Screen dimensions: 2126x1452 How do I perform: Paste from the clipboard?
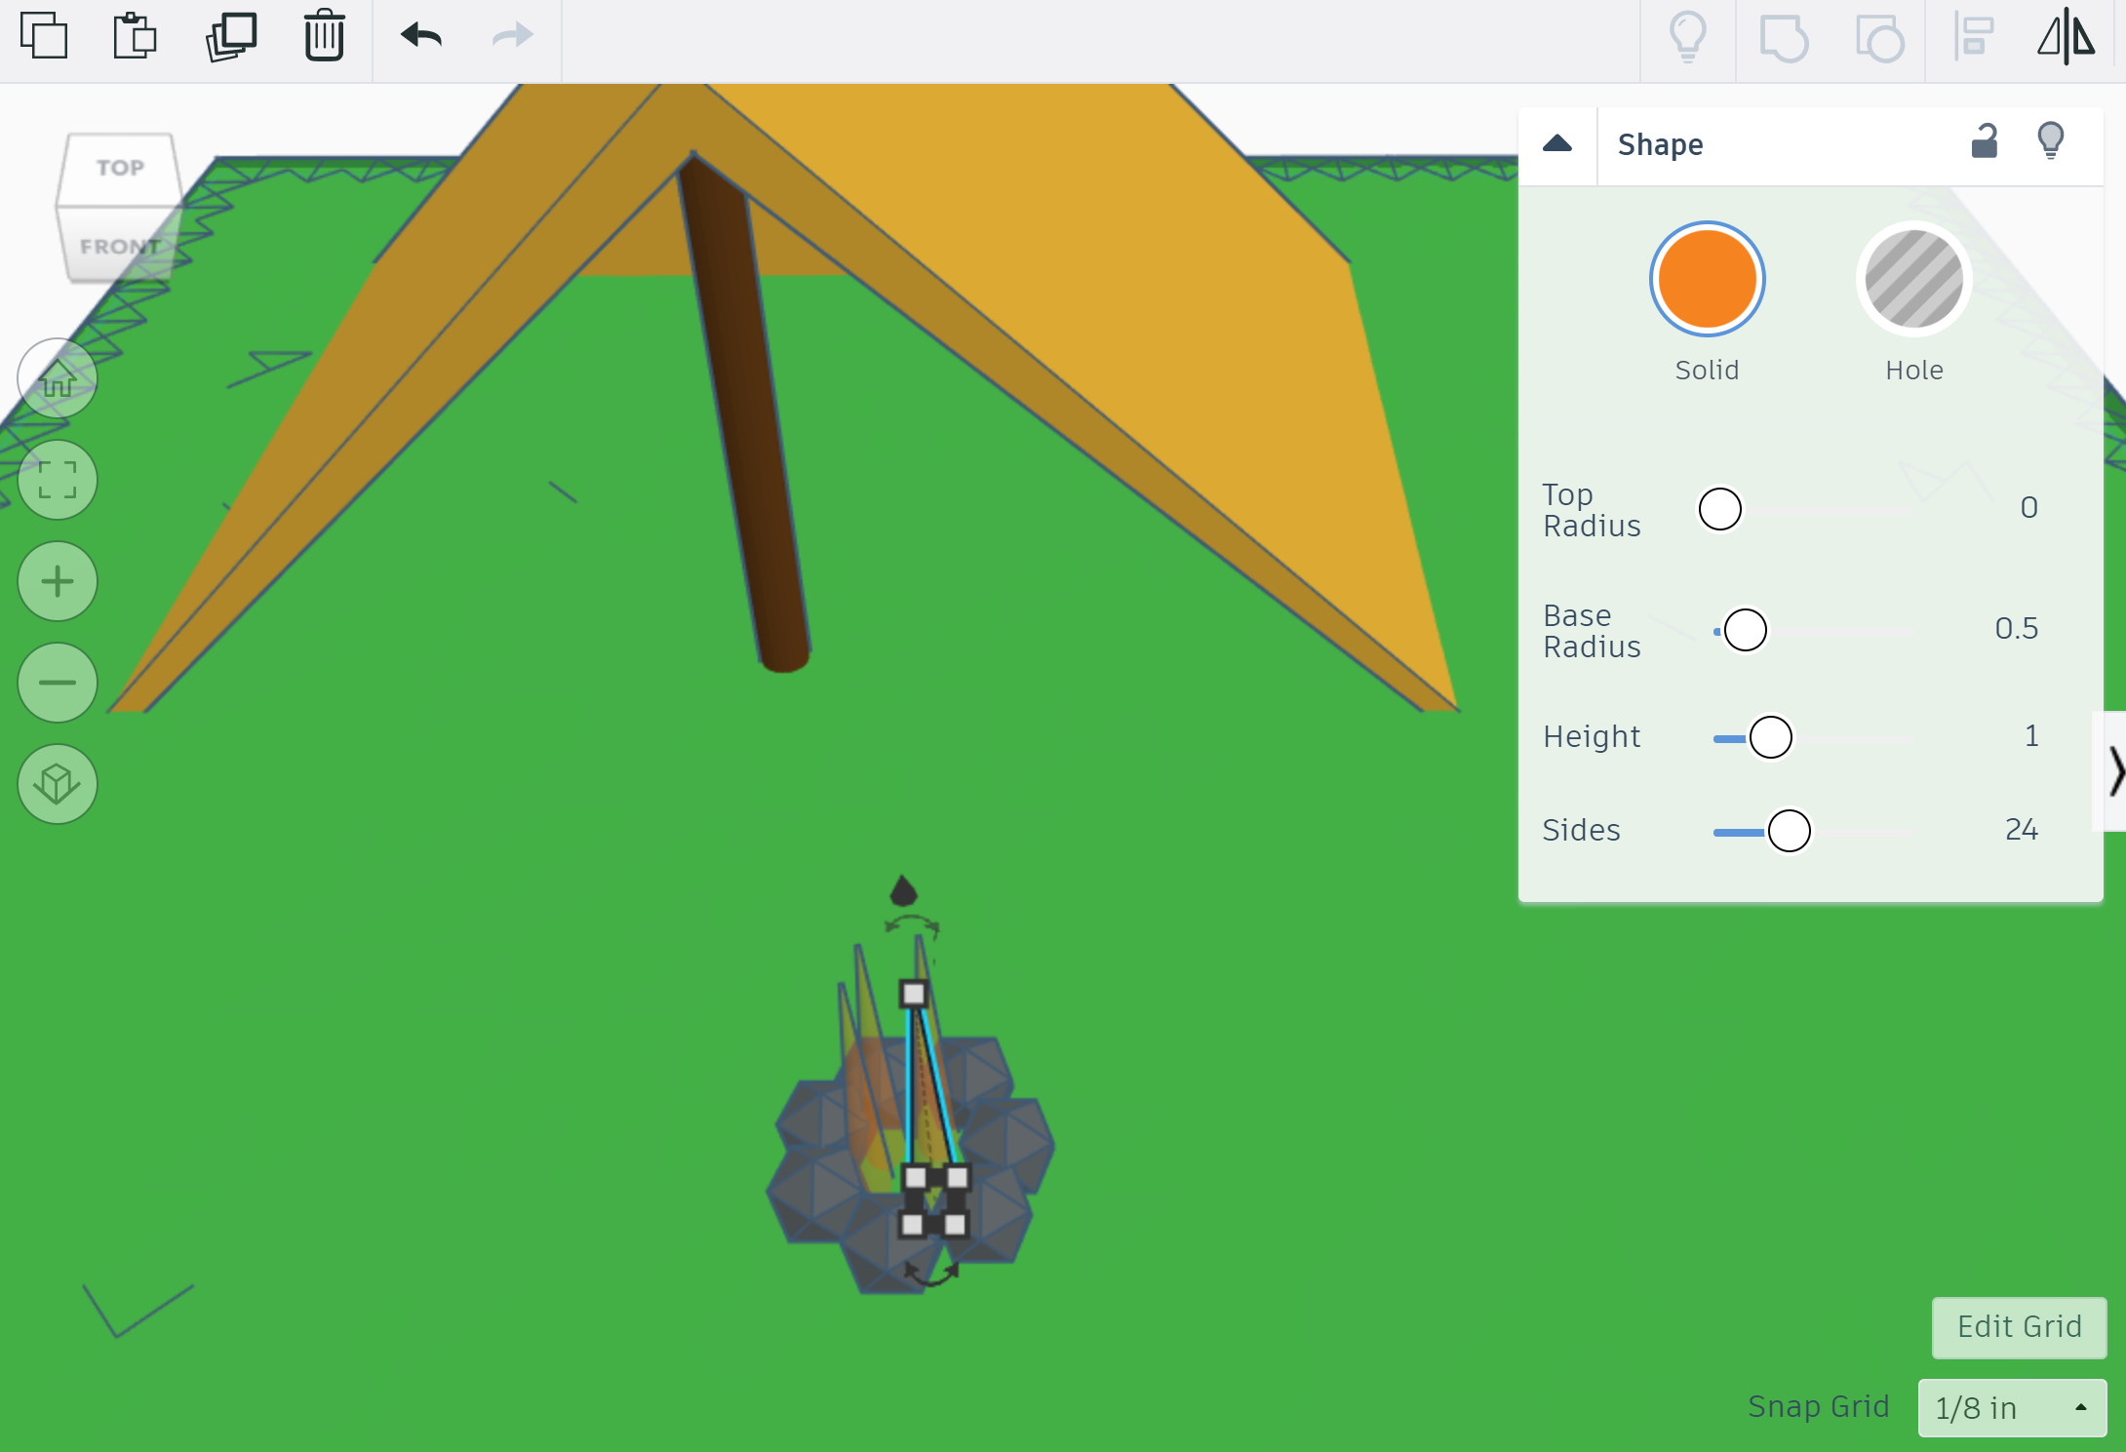(x=135, y=39)
